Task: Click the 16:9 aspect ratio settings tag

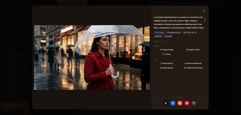Action: pos(190,33)
